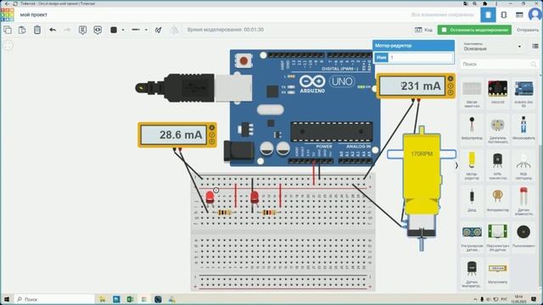543x305 pixels.
Task: Click project name 'мой проект'
Action: coord(34,15)
